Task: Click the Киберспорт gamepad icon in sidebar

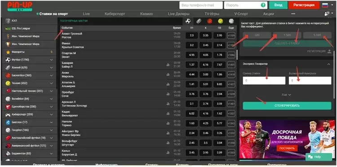Action: tap(8, 114)
